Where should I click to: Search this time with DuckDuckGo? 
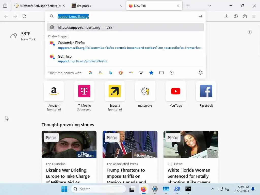click(121, 73)
